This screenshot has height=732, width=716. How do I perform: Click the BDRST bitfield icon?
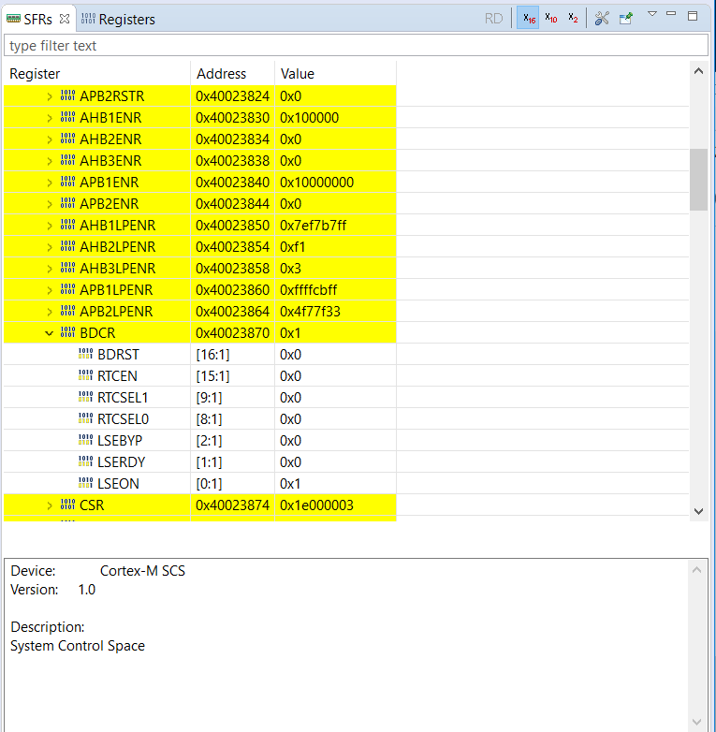pos(85,354)
